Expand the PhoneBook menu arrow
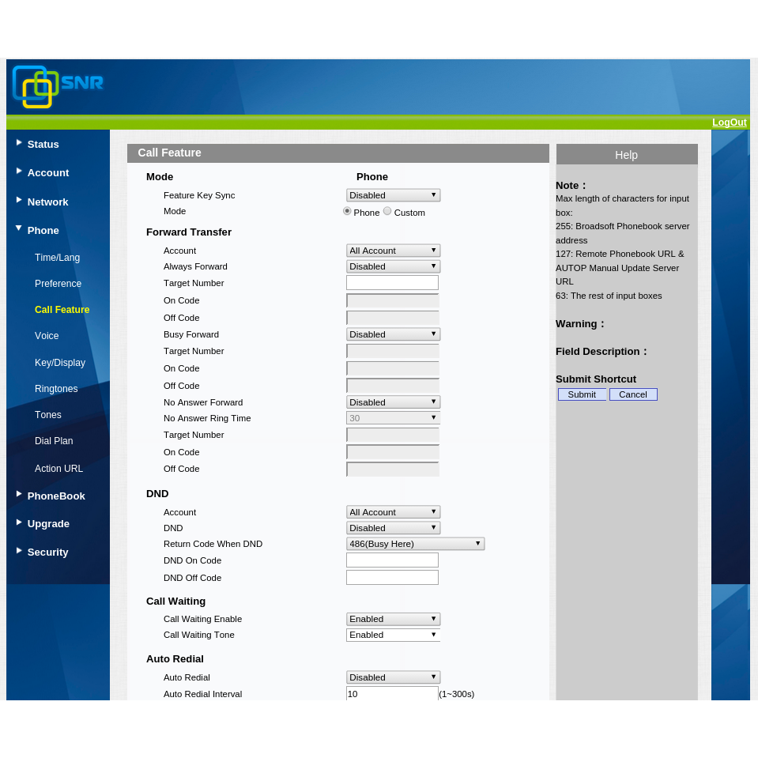The image size is (758, 758). [19, 494]
